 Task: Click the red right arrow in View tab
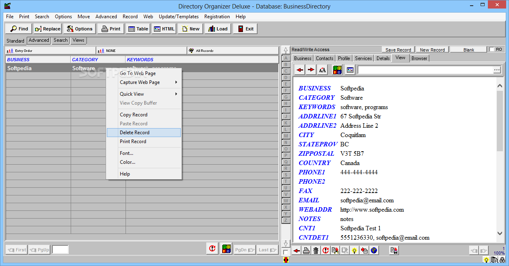pyautogui.click(x=311, y=70)
